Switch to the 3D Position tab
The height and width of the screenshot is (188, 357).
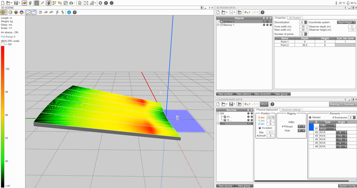pos(295,18)
